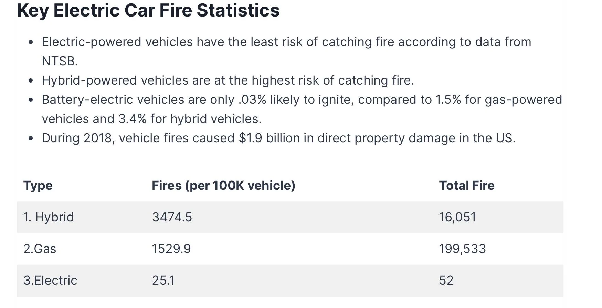Click the 199,533 total fire cell
Screen dimensions: 602x308
coord(462,249)
